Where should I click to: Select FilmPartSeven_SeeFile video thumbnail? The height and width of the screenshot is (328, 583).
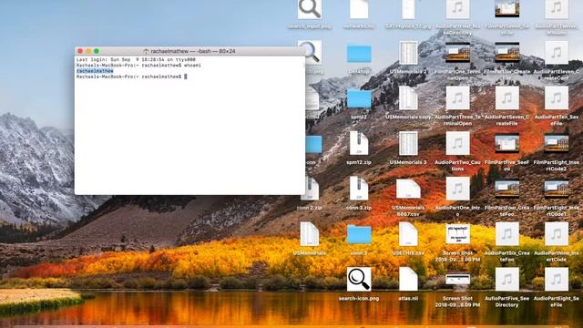[506, 9]
